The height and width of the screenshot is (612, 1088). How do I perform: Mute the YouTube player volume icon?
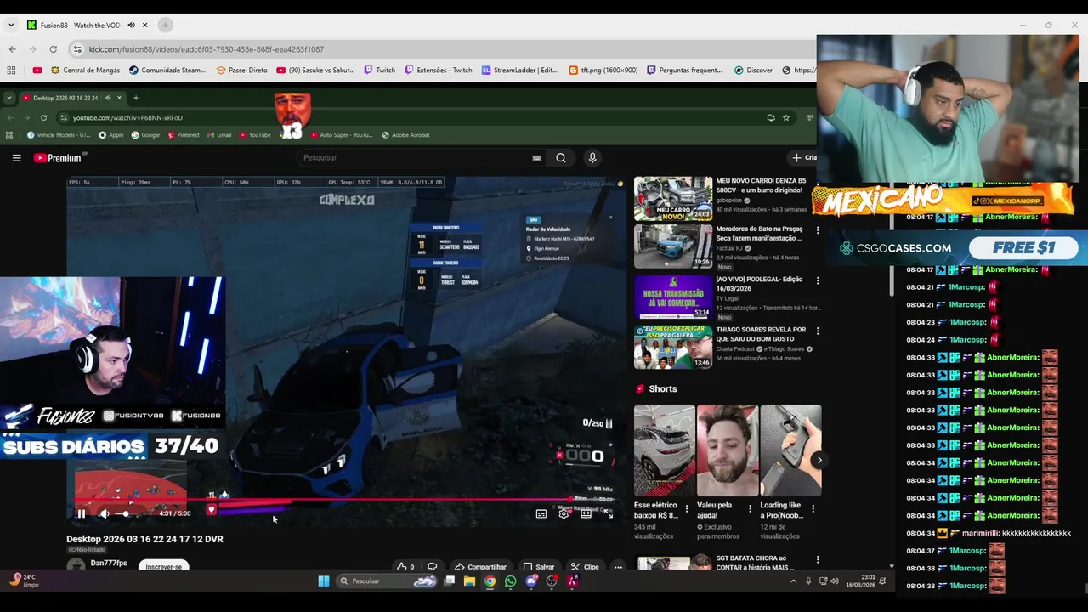click(104, 513)
